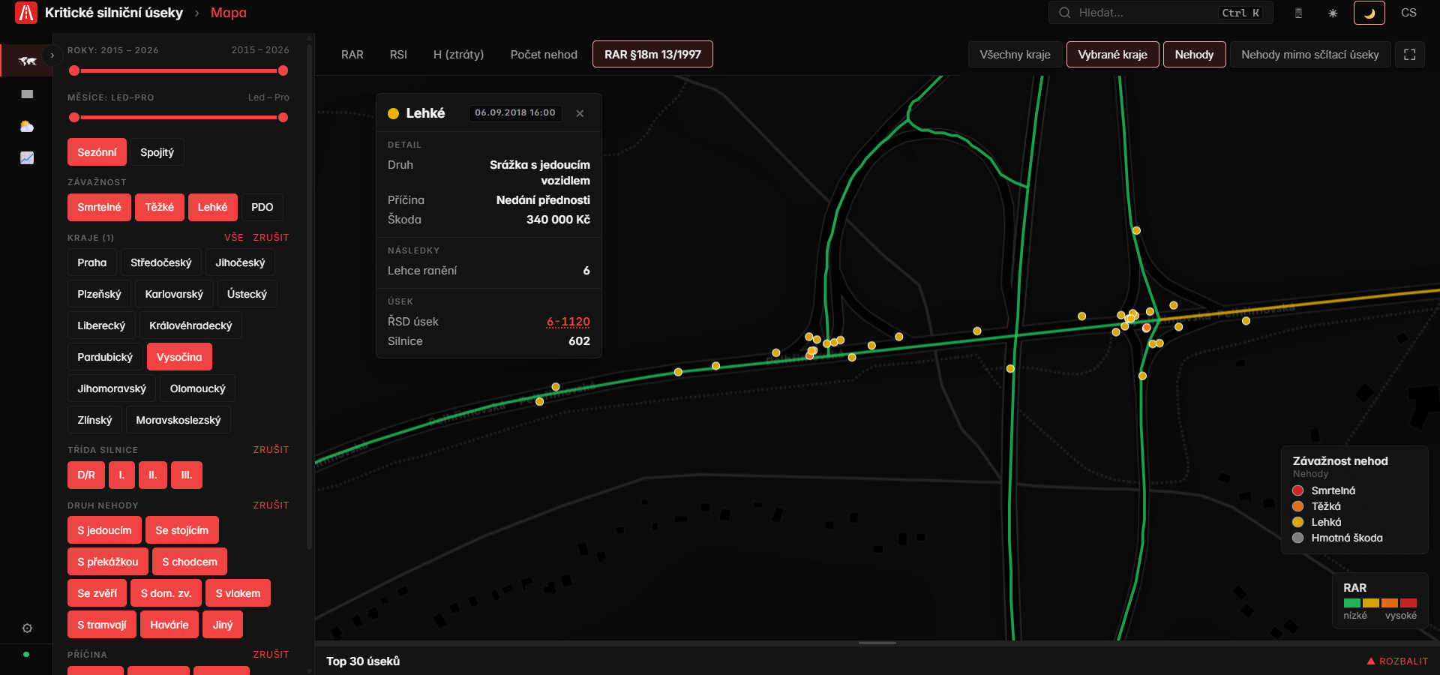Toggle S vlakem accident type
This screenshot has height=675, width=1440.
[x=238, y=593]
